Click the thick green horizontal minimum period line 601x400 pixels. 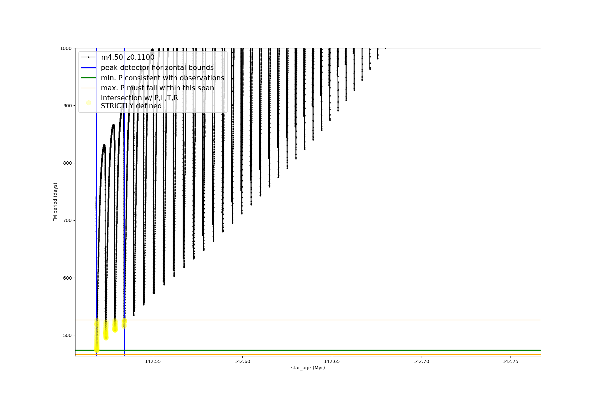(x=334, y=350)
